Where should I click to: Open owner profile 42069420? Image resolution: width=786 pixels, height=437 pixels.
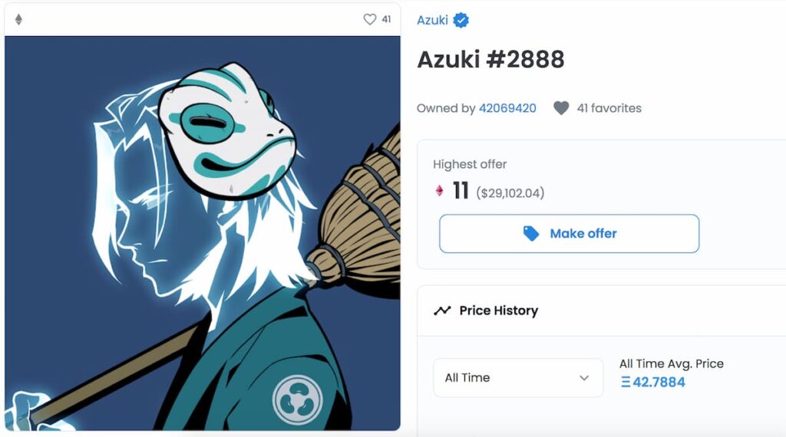[507, 108]
